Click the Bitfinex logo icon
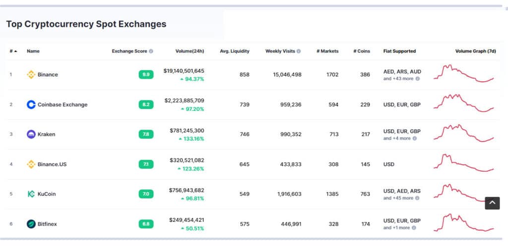 point(31,224)
